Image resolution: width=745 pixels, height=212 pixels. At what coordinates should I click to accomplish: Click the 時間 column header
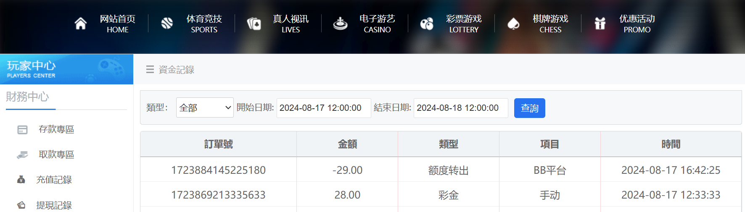671,144
